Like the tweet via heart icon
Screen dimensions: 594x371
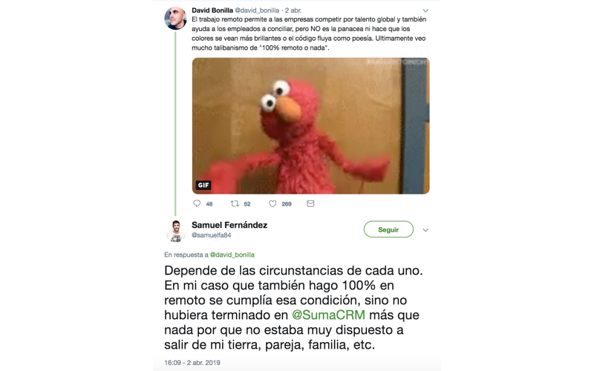click(272, 203)
